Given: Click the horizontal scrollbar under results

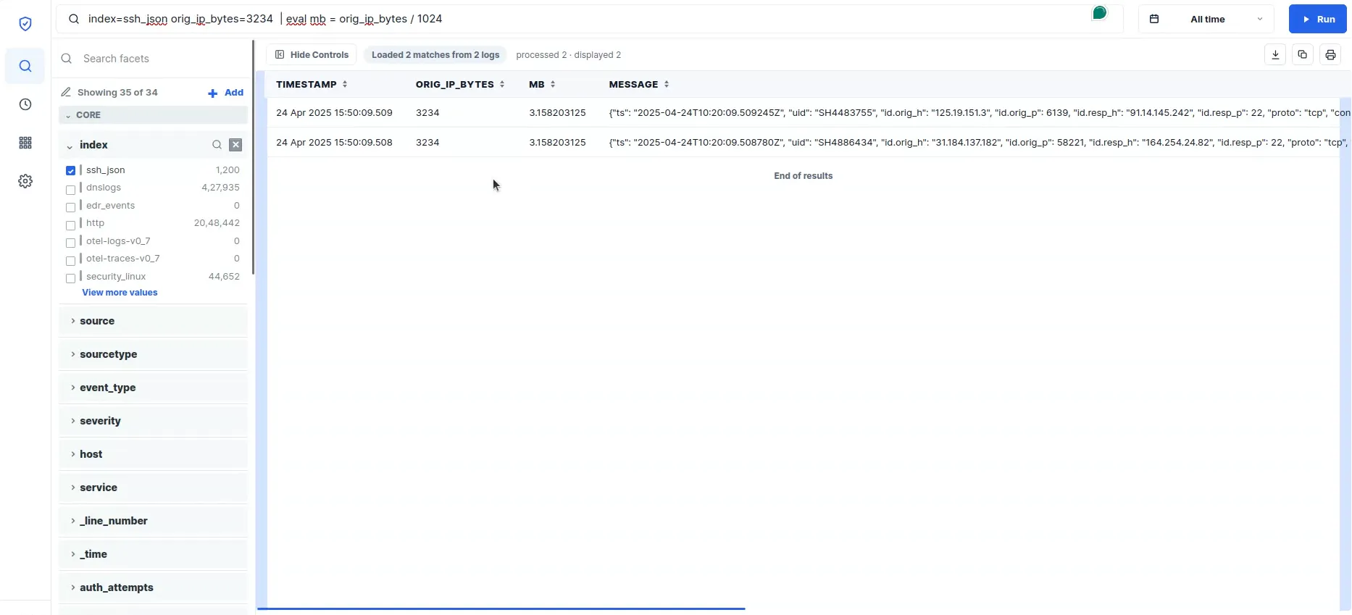Looking at the screenshot, I should point(501,608).
